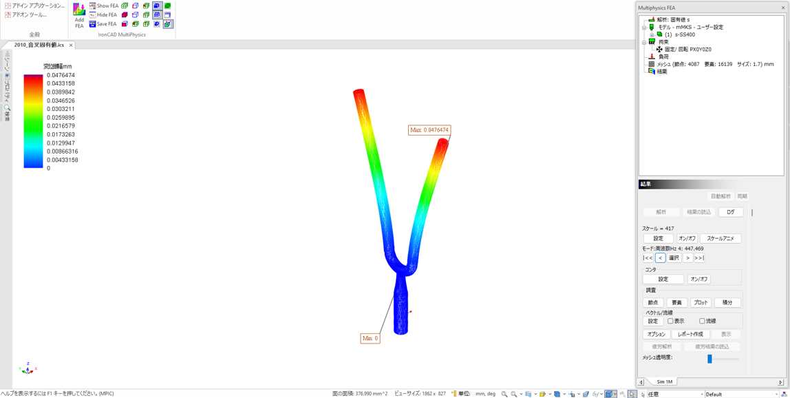790x398 pixels.
Task: Switch to the Sim 1M tab
Action: coord(664,381)
